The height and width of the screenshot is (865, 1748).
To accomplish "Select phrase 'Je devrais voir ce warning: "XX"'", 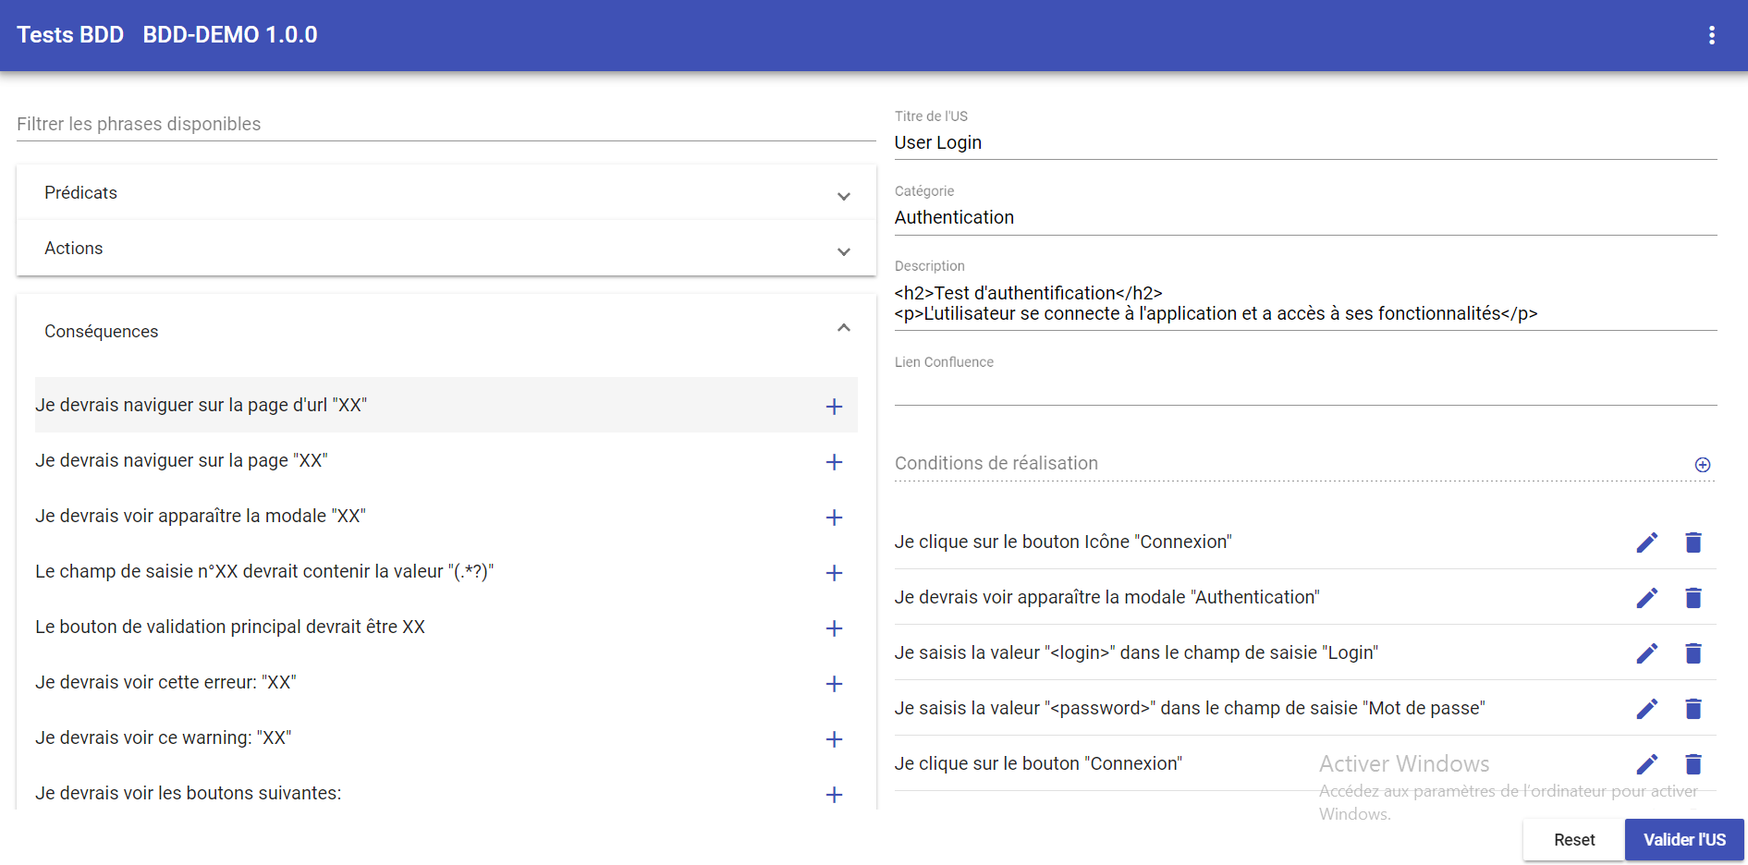I will click(164, 737).
